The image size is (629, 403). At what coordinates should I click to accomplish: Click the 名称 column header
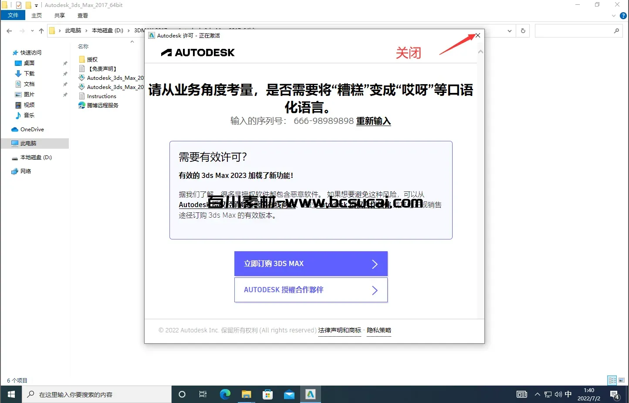pos(83,46)
